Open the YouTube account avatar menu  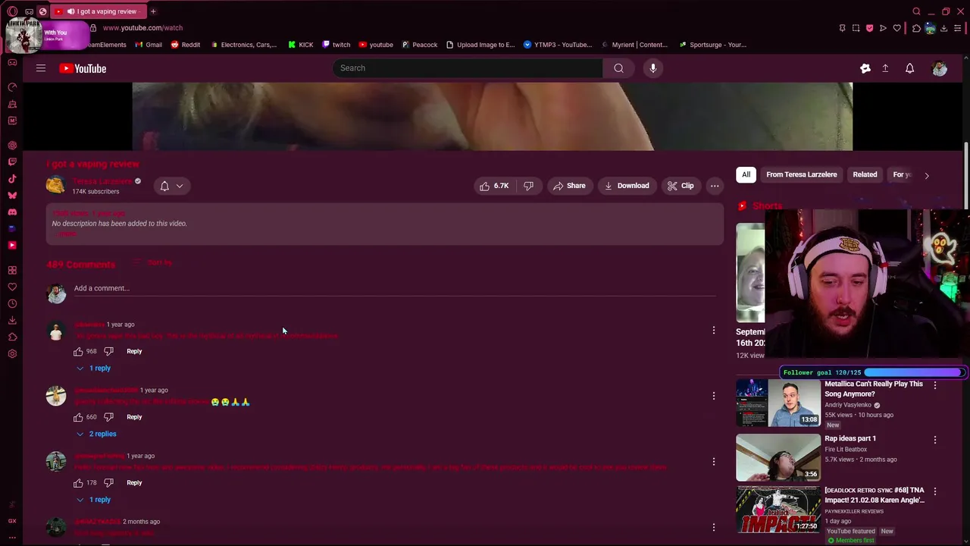pyautogui.click(x=939, y=68)
